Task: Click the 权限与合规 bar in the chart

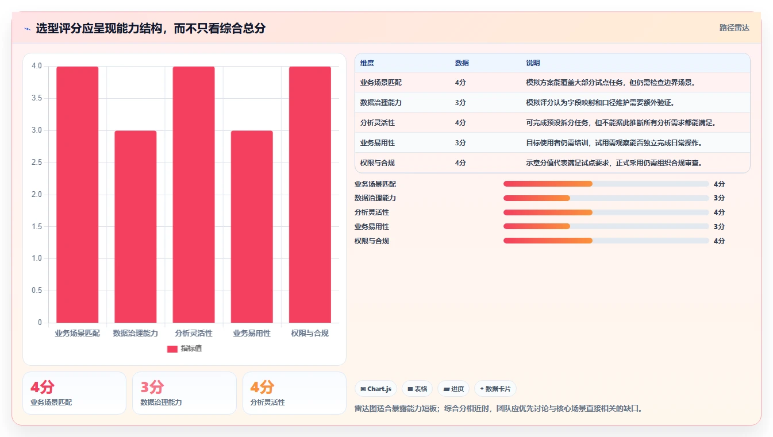Action: [x=310, y=195]
